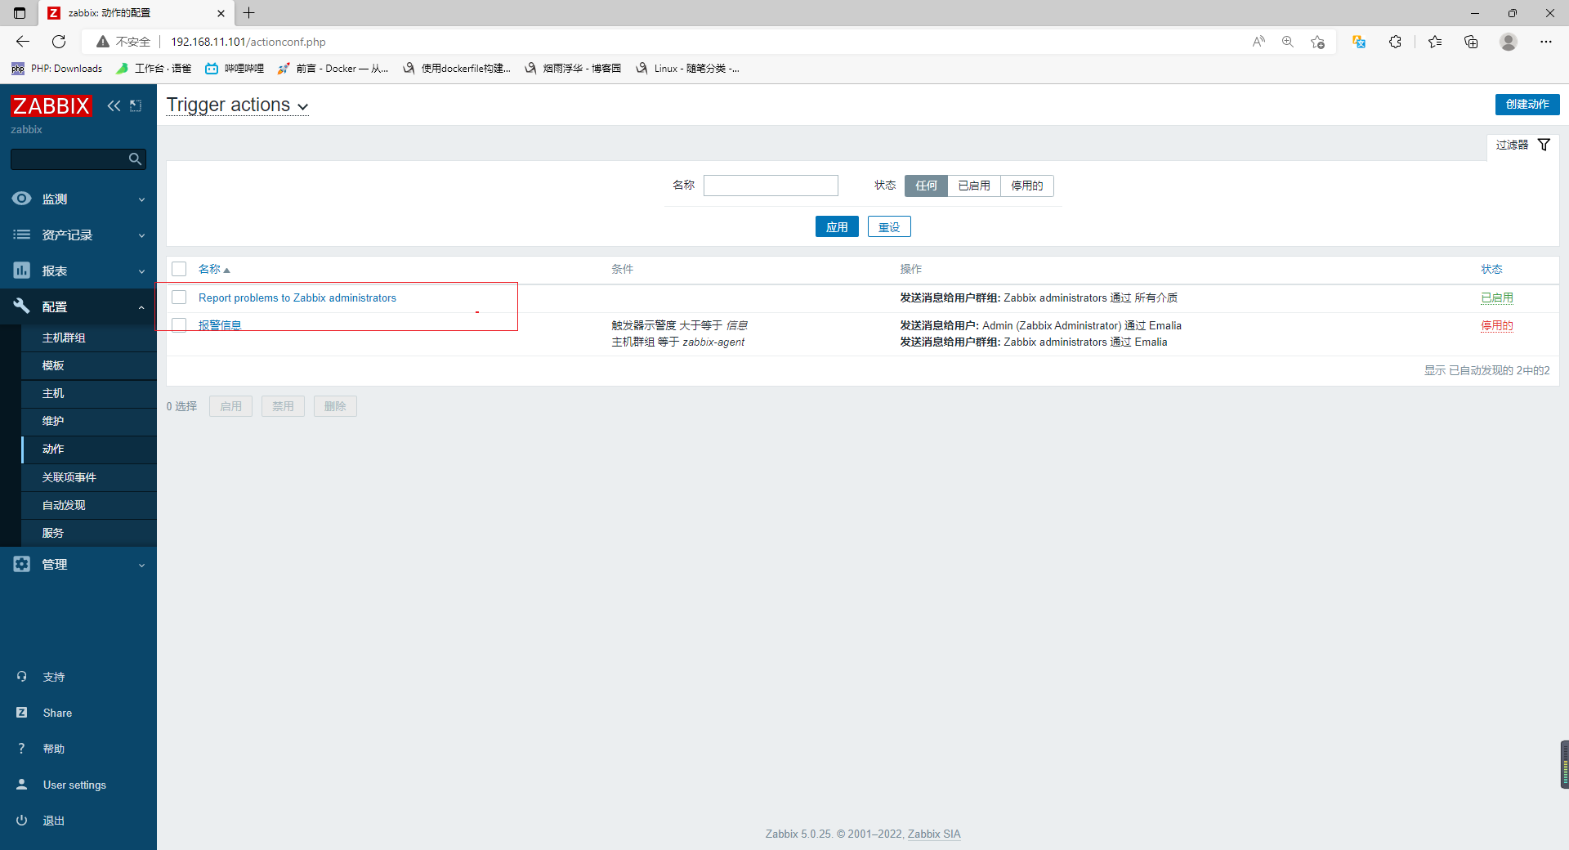The width and height of the screenshot is (1569, 850).
Task: Click browser back arrow
Action: [x=23, y=42]
